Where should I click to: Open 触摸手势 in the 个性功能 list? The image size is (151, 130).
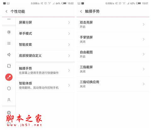tap(45, 70)
